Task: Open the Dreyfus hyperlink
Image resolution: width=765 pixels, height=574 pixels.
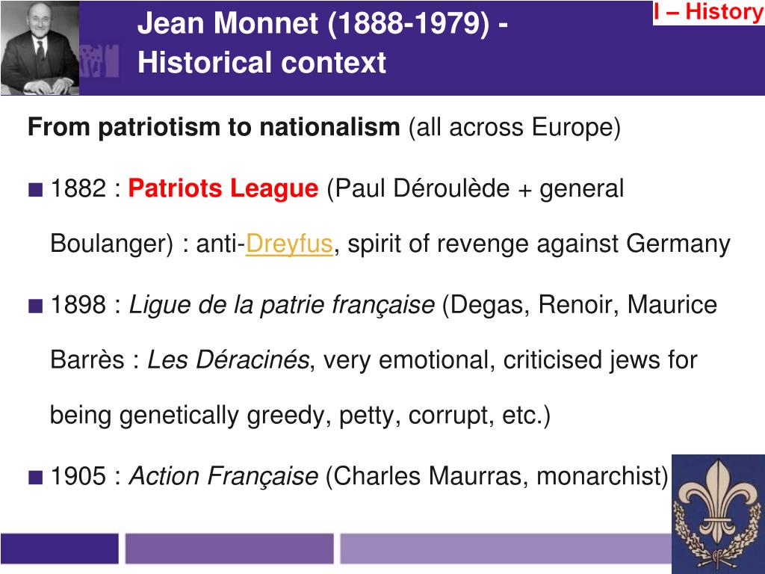Action: coord(289,244)
